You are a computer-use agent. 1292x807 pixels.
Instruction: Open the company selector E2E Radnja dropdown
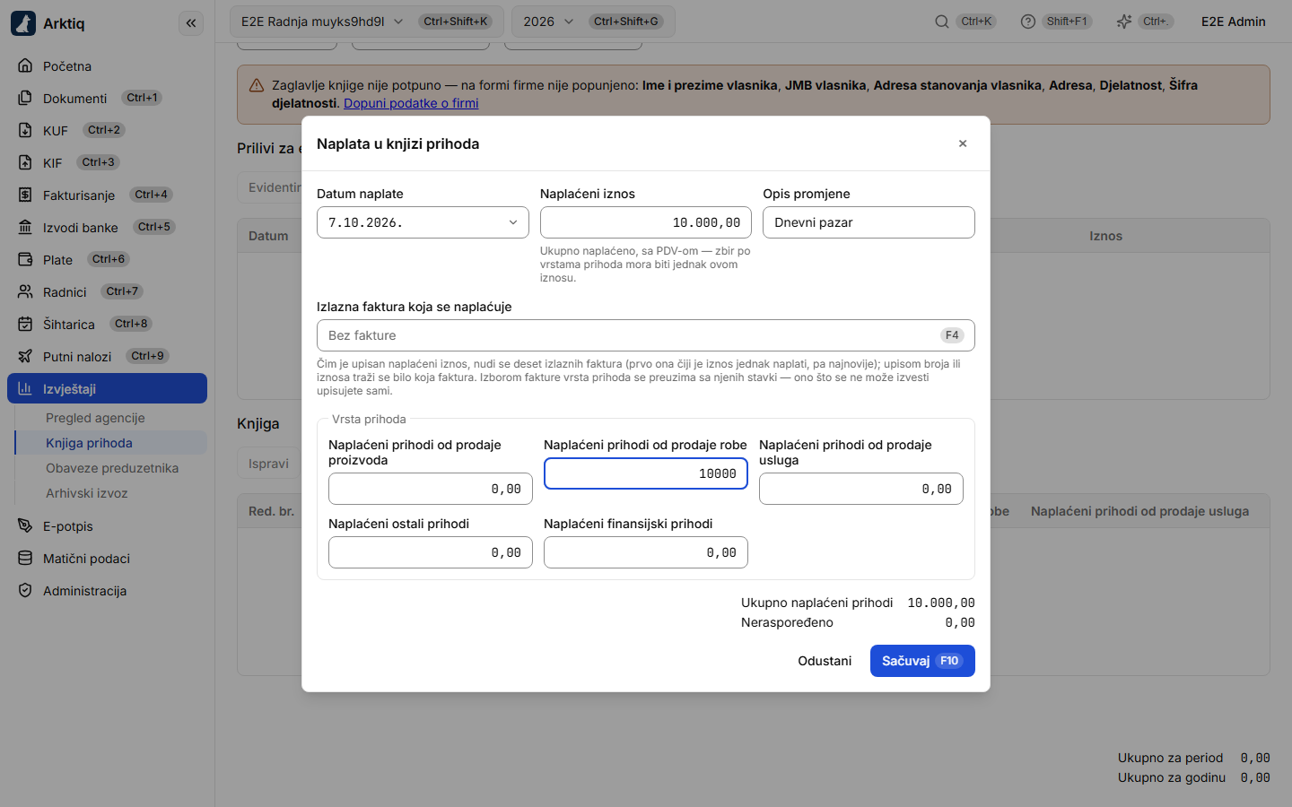click(367, 22)
